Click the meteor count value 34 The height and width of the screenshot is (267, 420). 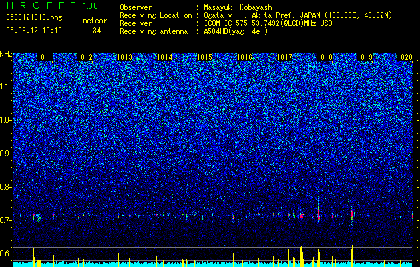[x=97, y=31]
